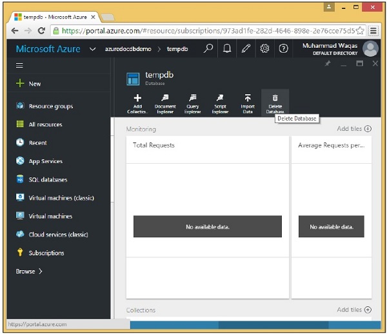Viewport: 387px width, 334px height.
Task: Add tiles to Collections section
Action: pos(354,309)
